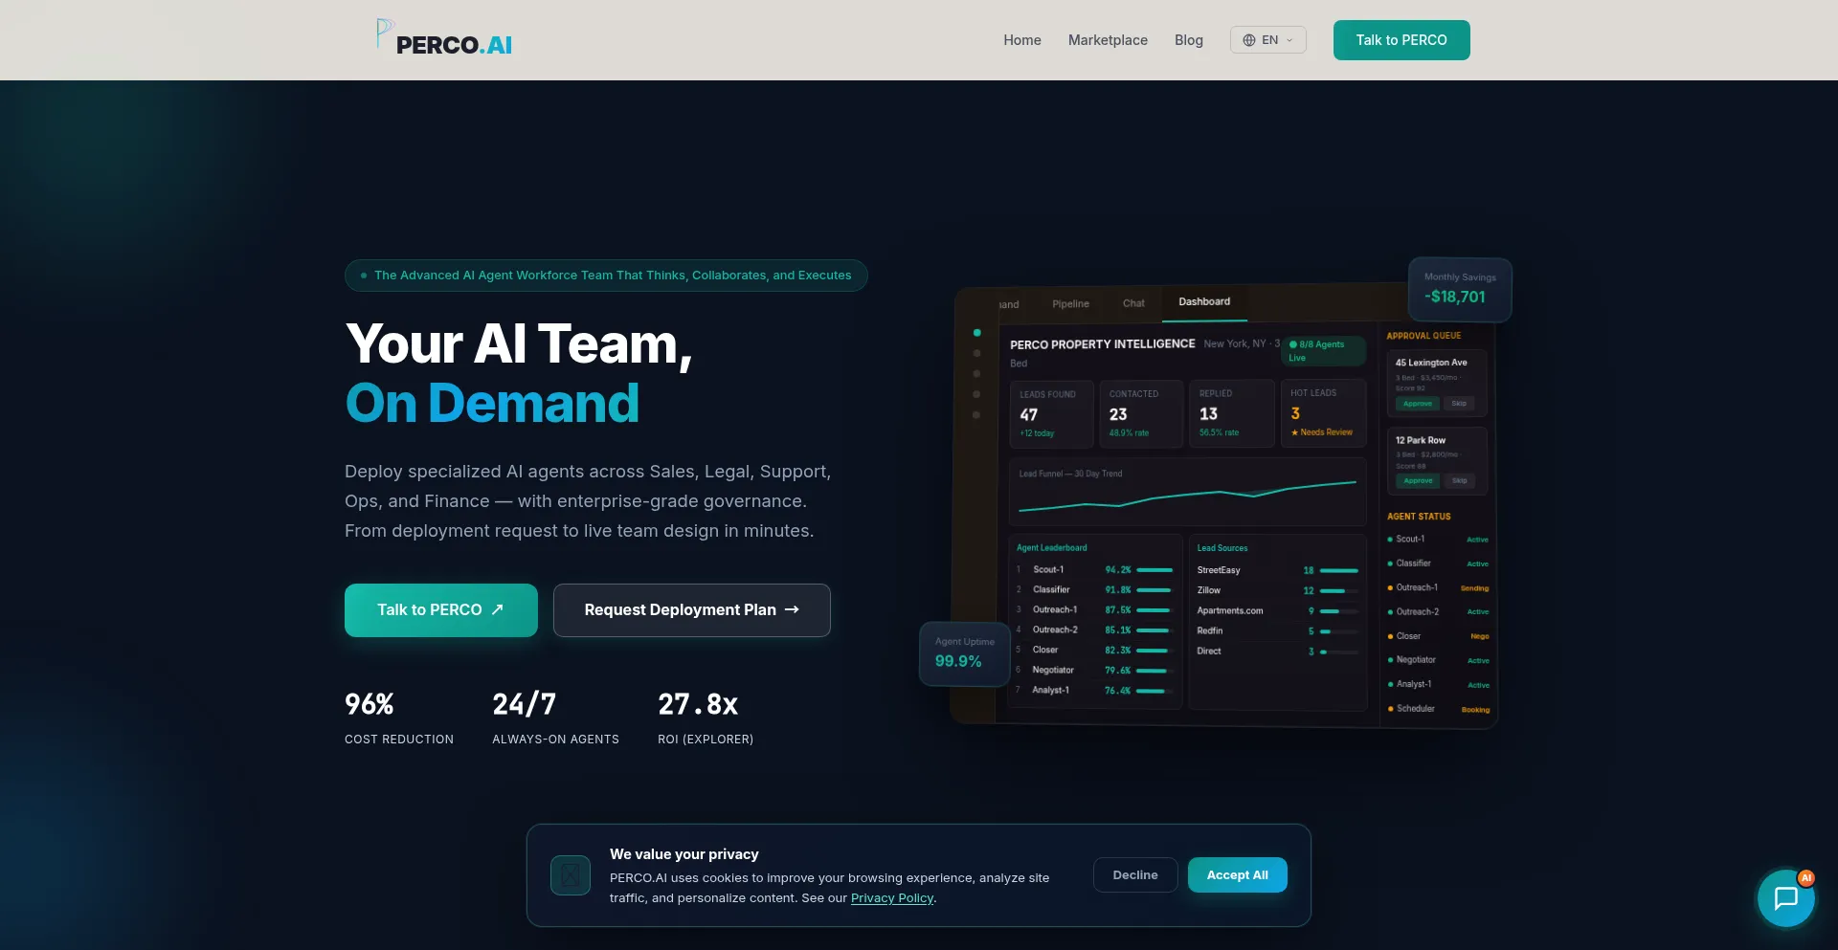Image resolution: width=1838 pixels, height=950 pixels.
Task: Click StreetEasy lead source bar
Action: (x=1339, y=571)
